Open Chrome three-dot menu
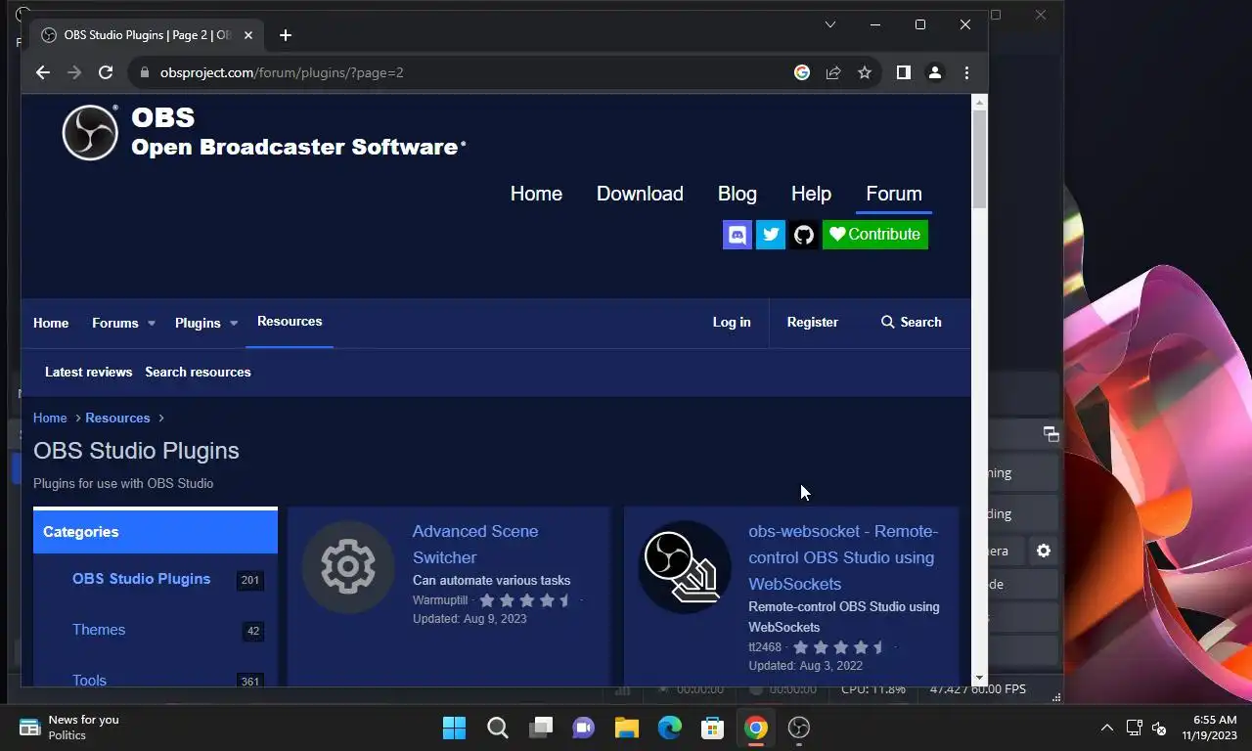This screenshot has width=1252, height=751. (966, 72)
